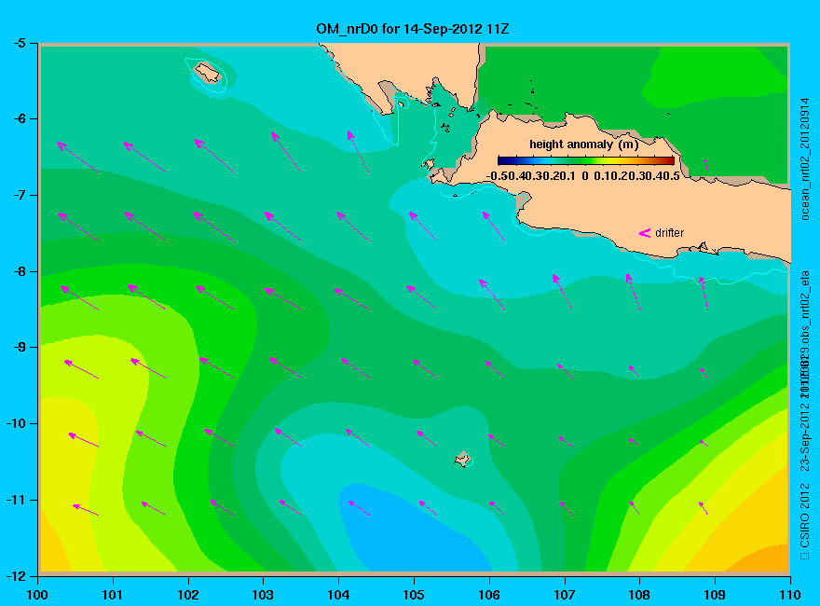820x606 pixels.
Task: Click the x-axis label 101
Action: 113,595
